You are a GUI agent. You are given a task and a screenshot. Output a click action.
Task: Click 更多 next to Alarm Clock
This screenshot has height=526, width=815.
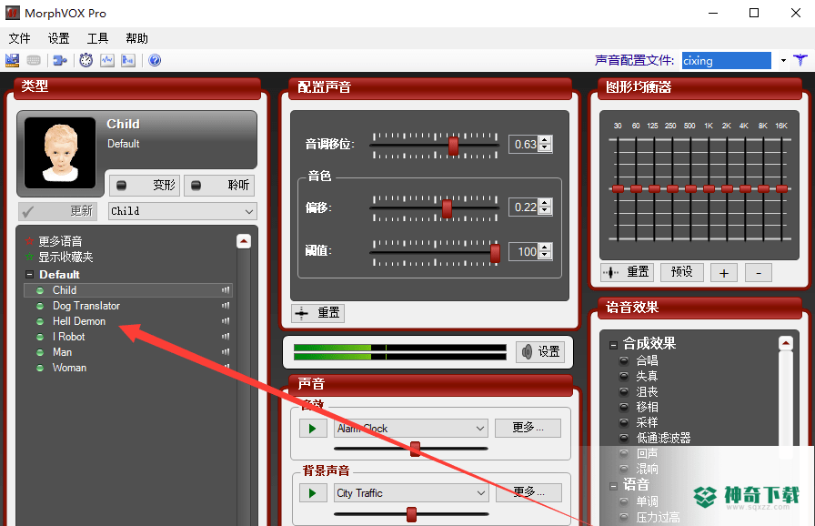[528, 428]
